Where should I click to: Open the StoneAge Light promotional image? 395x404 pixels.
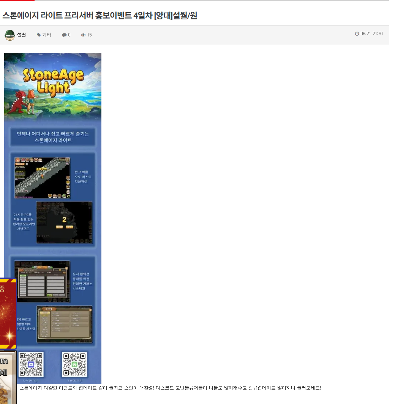[x=53, y=218]
